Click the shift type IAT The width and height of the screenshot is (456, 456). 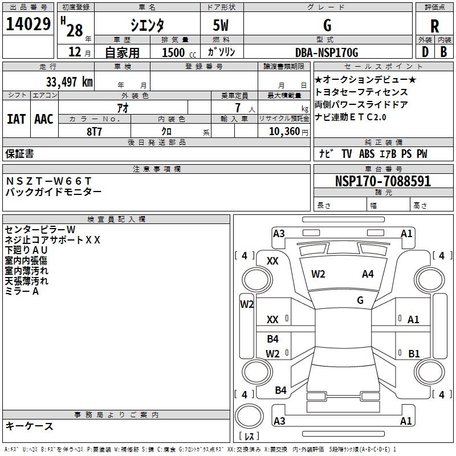coord(17,119)
